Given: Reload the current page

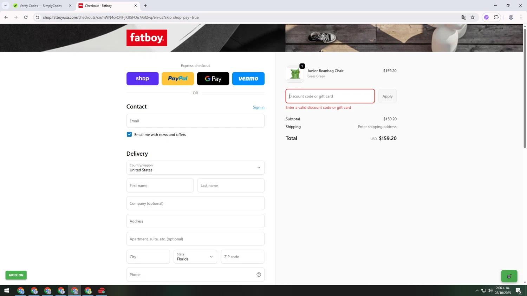Looking at the screenshot, I should click(26, 17).
